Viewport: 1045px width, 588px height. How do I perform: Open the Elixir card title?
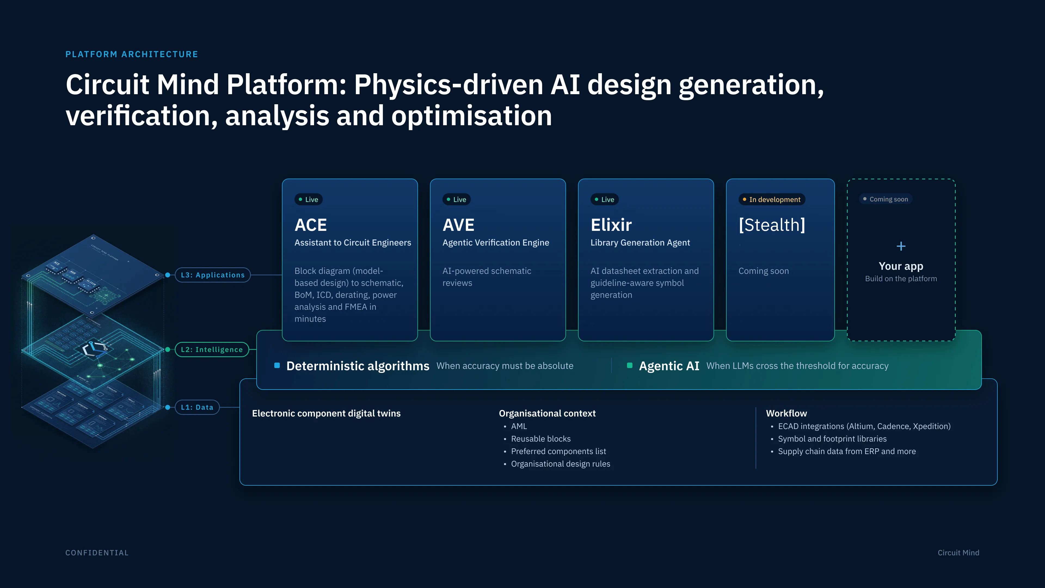pos(611,225)
